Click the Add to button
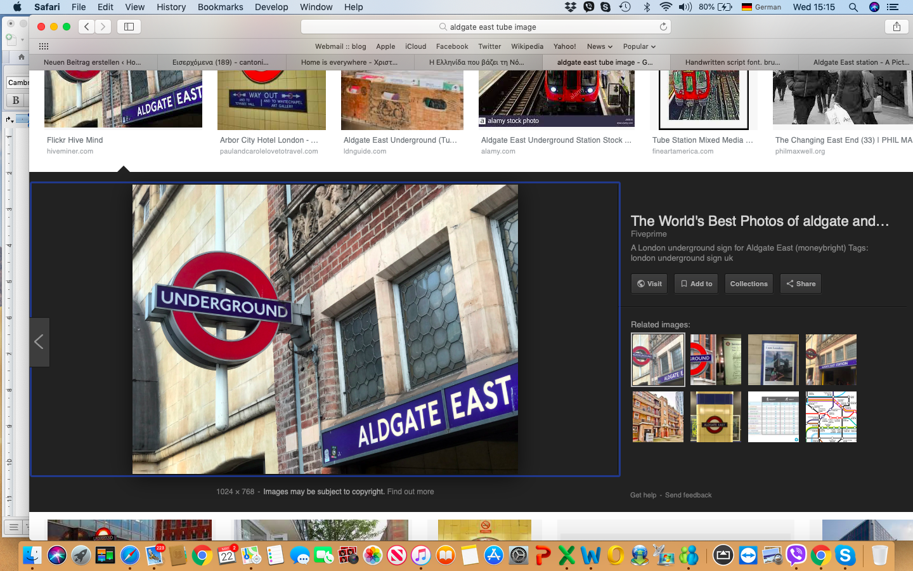Image resolution: width=913 pixels, height=571 pixels. (x=696, y=284)
